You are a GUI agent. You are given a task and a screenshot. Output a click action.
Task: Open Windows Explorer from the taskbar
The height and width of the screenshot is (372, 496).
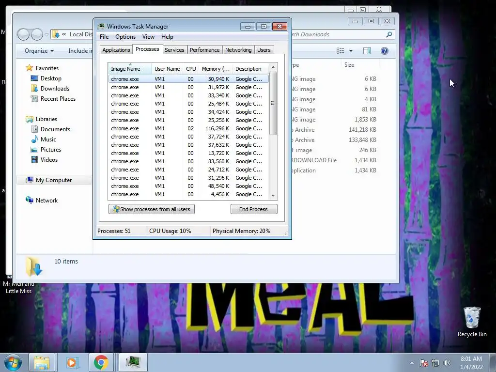(42, 362)
